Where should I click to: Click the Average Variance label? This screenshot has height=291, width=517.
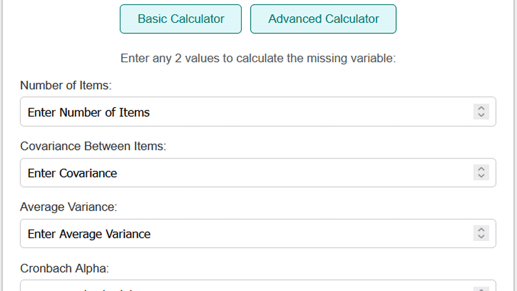tap(68, 207)
